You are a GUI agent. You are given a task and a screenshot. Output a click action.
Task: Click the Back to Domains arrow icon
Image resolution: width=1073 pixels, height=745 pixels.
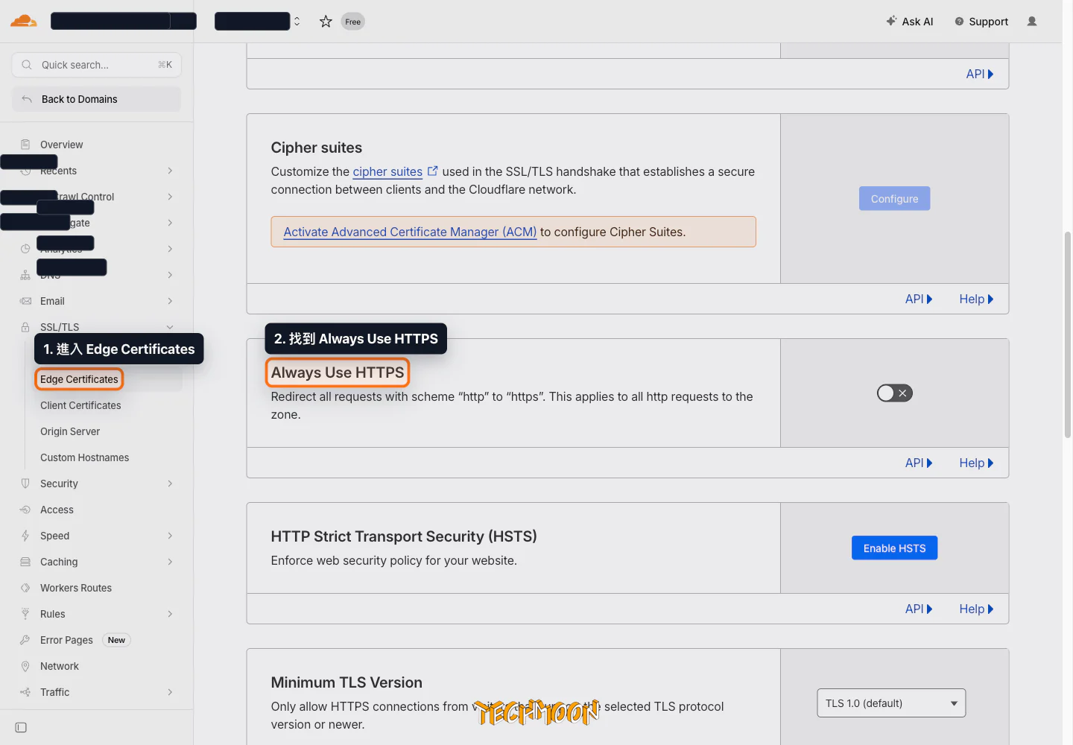[27, 99]
